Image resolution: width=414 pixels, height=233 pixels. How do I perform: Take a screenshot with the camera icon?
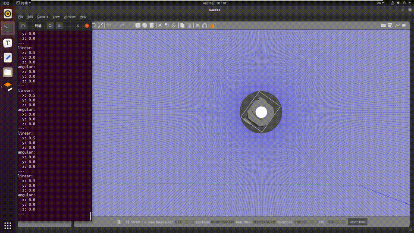(x=383, y=25)
